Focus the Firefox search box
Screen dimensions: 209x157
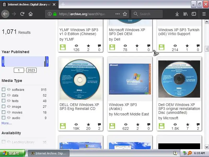click(147, 14)
